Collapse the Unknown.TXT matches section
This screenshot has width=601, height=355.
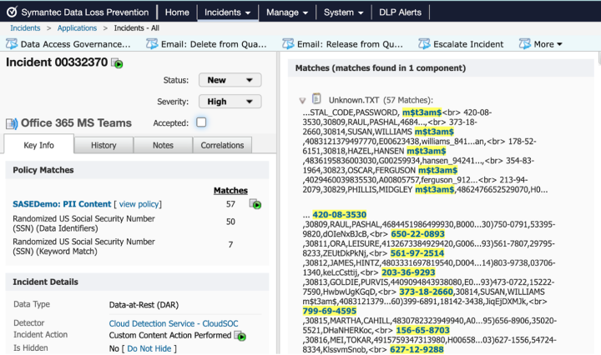[x=302, y=100]
